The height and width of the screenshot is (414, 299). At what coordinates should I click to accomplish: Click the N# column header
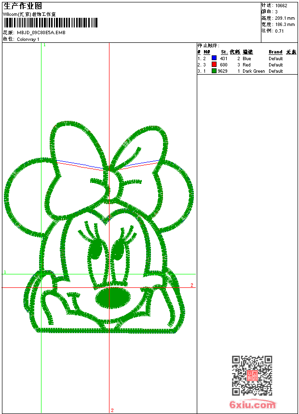pos(207,52)
